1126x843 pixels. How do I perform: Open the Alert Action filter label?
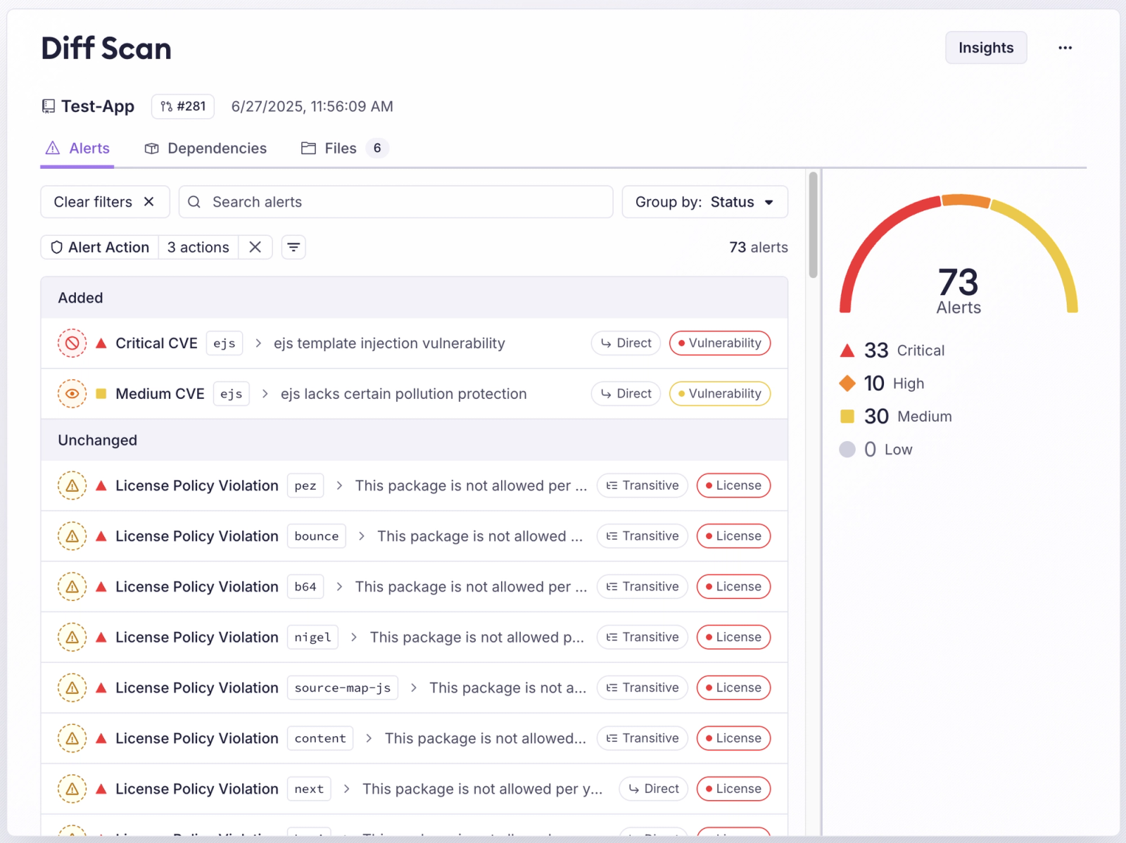point(100,248)
